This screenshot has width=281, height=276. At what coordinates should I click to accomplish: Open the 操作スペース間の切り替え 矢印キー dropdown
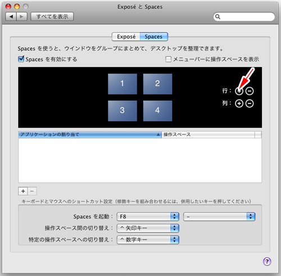pos(148,228)
